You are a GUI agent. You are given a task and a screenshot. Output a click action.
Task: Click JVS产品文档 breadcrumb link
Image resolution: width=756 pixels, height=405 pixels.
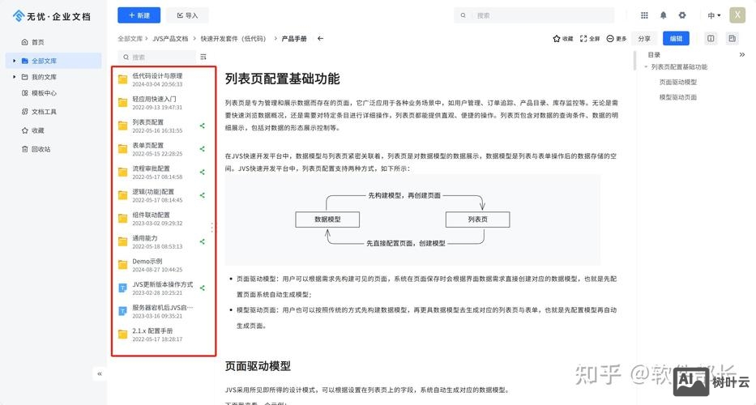click(x=170, y=39)
